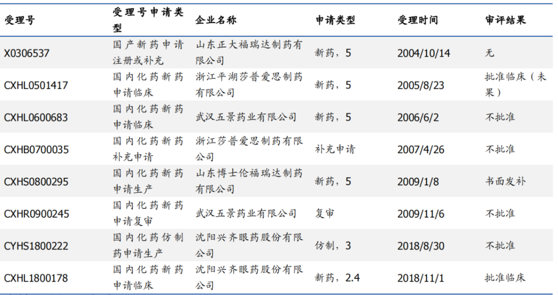This screenshot has height=295, width=558.
Task: Click 不批准 in the CXHB0700035 row
Action: 500,149
